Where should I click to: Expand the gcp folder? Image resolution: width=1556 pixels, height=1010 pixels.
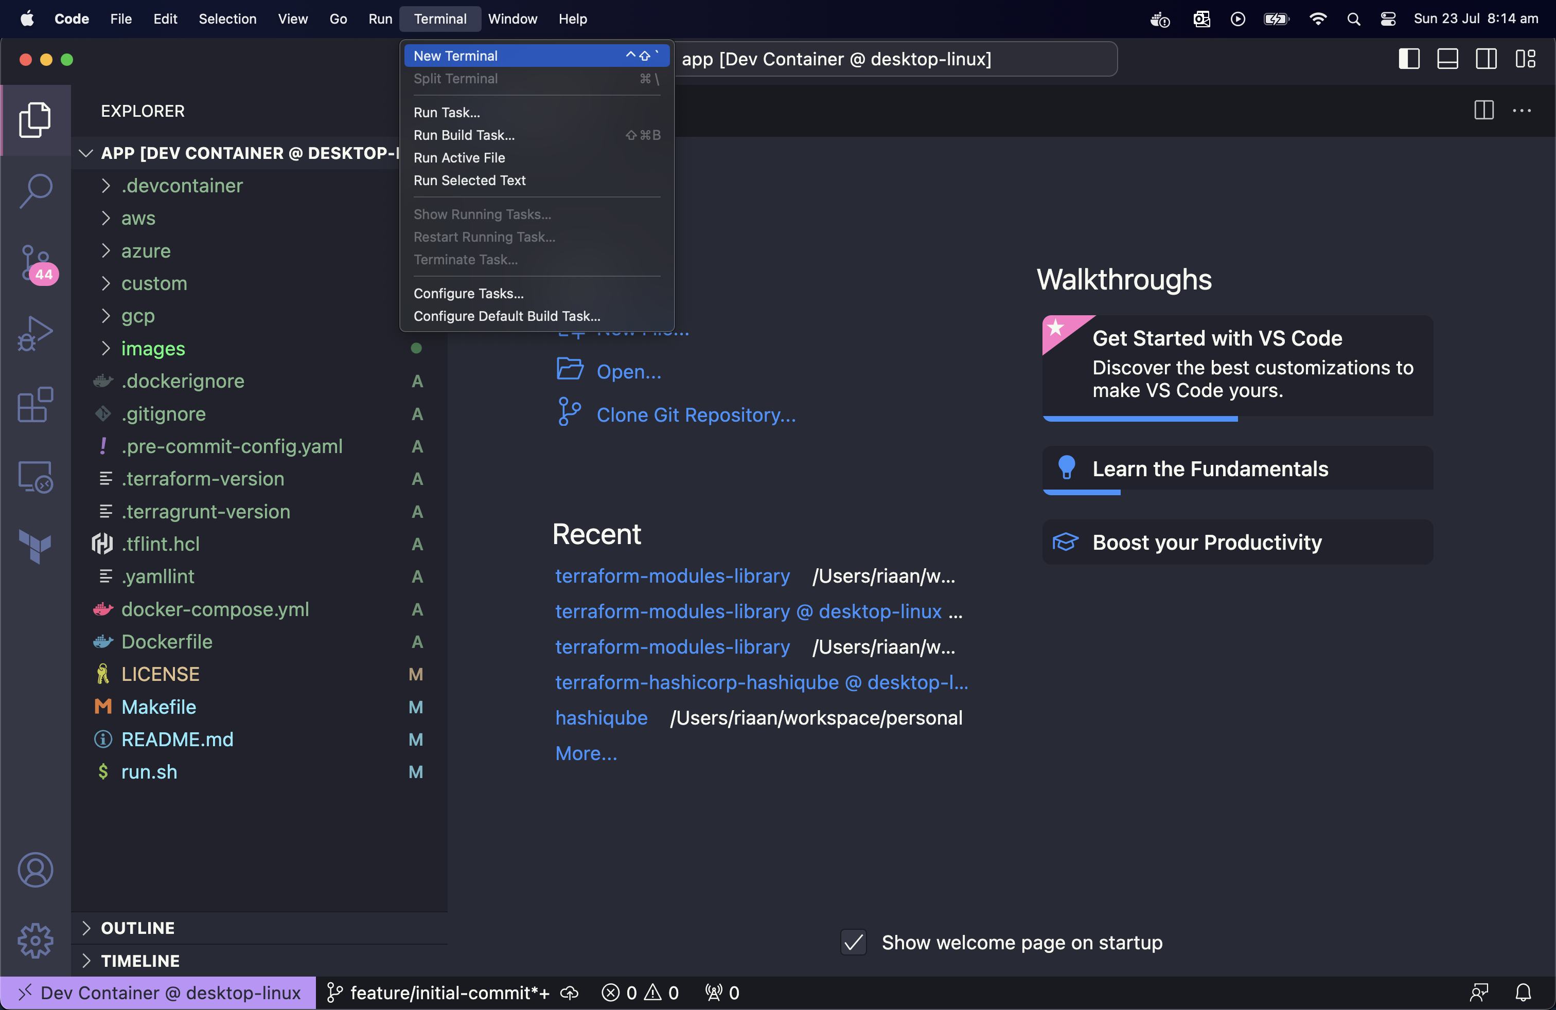[x=106, y=316]
